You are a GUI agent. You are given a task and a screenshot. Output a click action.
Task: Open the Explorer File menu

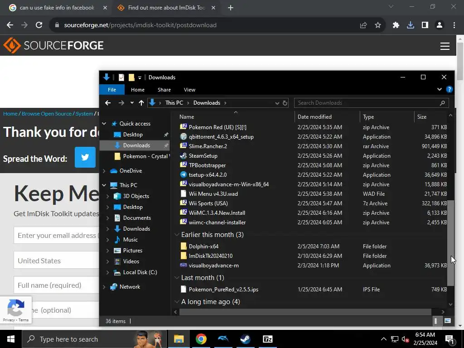point(112,90)
